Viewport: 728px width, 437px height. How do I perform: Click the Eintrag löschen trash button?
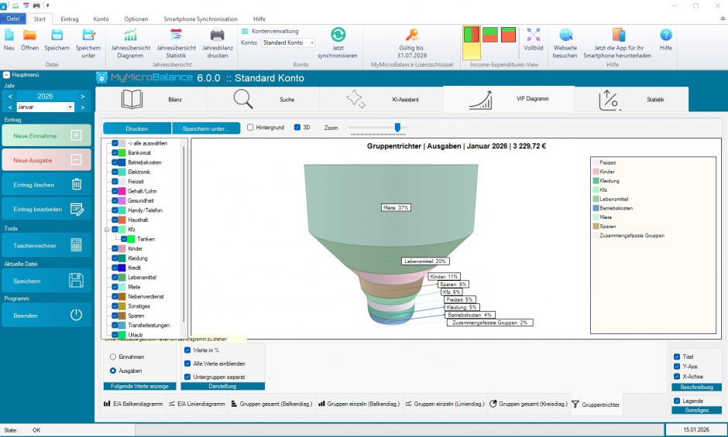pyautogui.click(x=46, y=184)
